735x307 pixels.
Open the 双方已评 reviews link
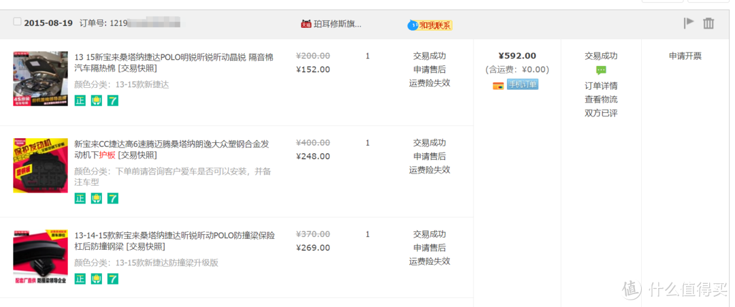(x=601, y=113)
